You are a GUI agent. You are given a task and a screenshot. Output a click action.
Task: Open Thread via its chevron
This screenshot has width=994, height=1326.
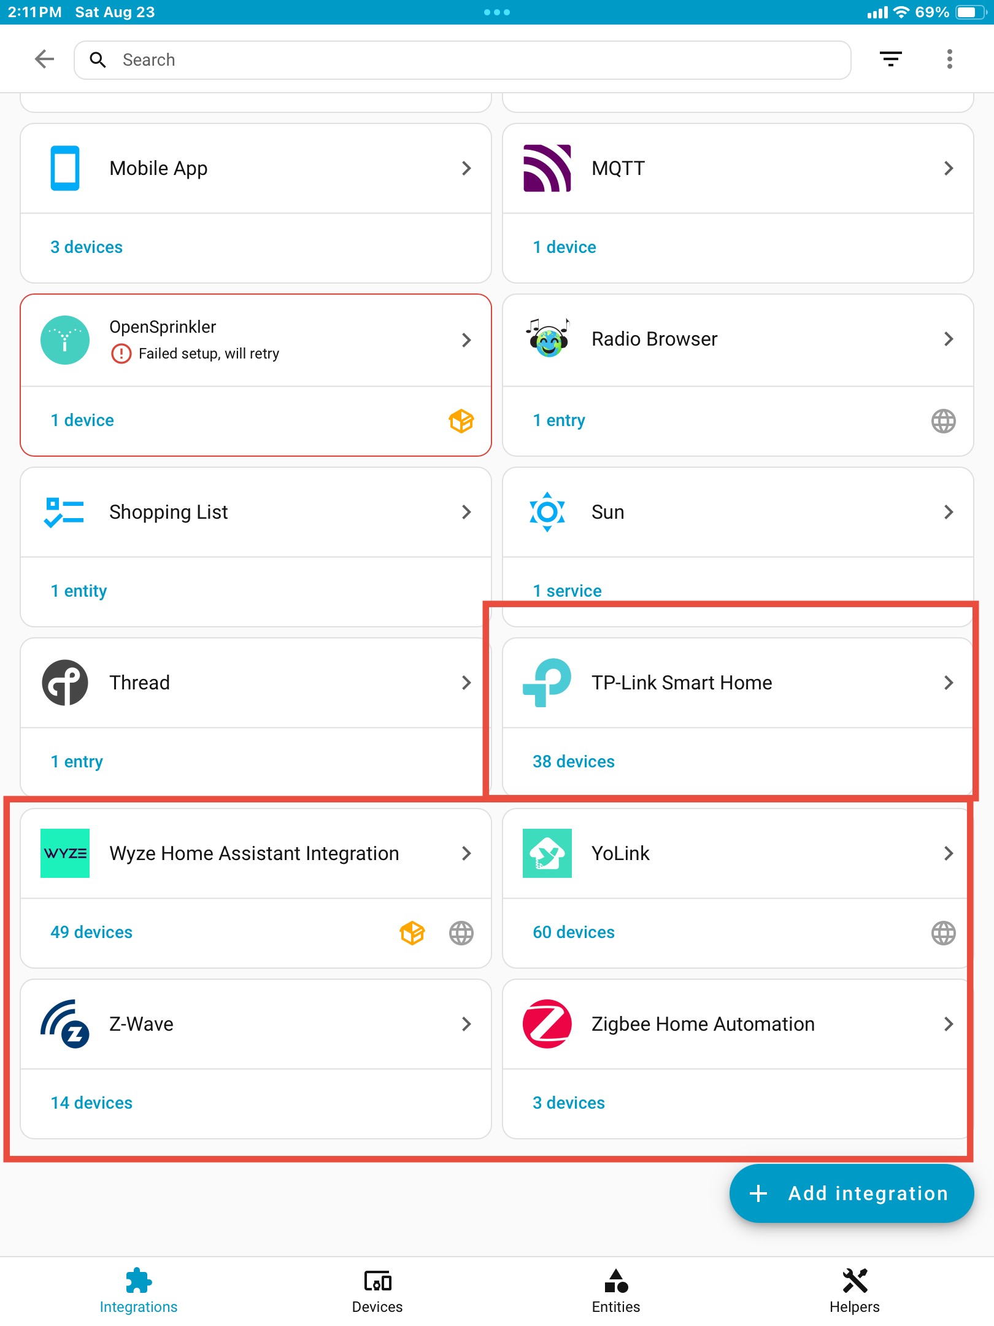tap(466, 683)
